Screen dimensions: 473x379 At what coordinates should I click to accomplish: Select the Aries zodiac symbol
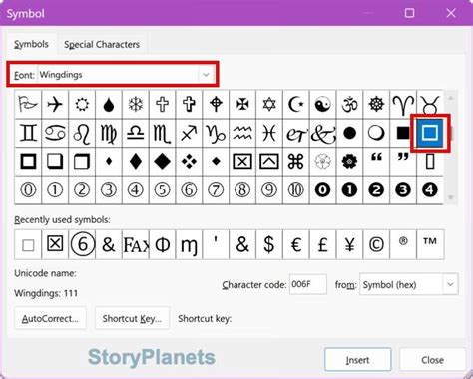(403, 104)
